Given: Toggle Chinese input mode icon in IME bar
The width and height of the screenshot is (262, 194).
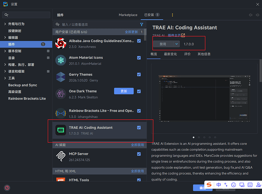Looking at the screenshot, I should (218, 185).
